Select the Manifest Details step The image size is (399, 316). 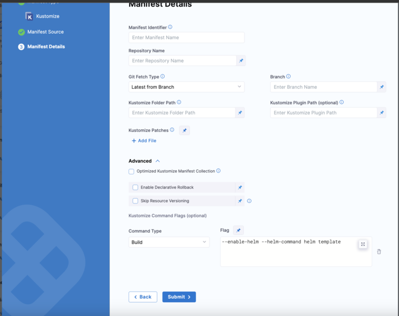(x=45, y=47)
